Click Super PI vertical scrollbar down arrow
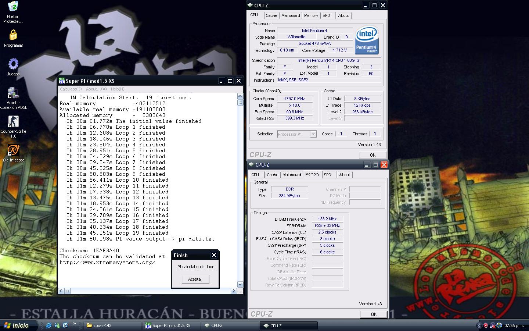This screenshot has width=529, height=331. 240,284
